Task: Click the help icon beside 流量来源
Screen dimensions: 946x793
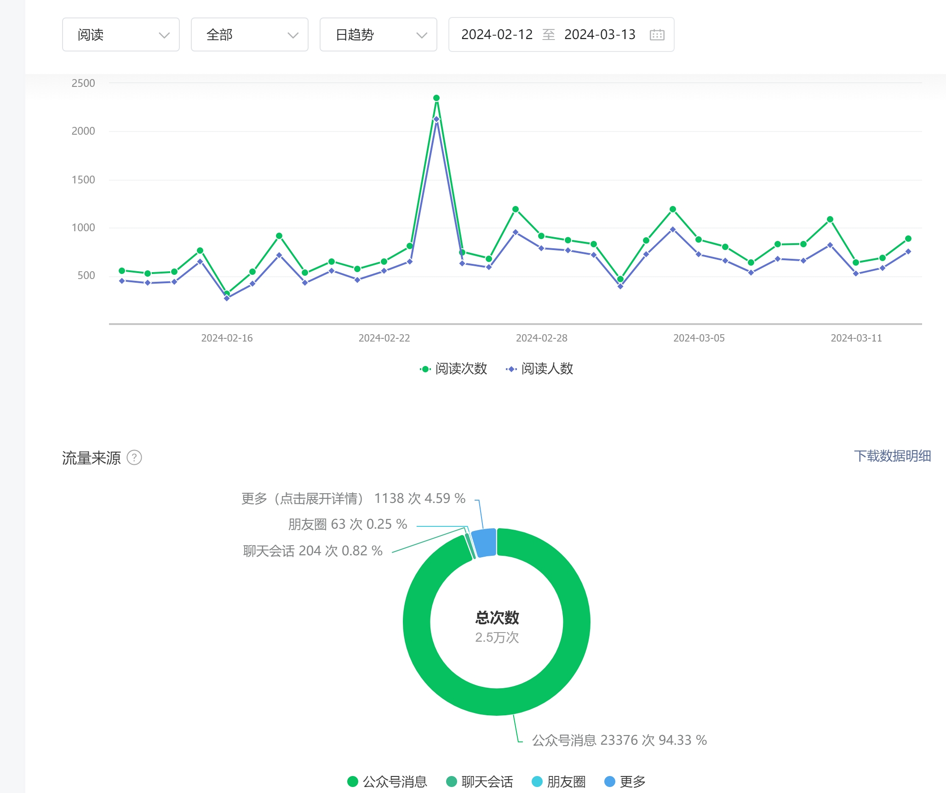Action: 134,457
